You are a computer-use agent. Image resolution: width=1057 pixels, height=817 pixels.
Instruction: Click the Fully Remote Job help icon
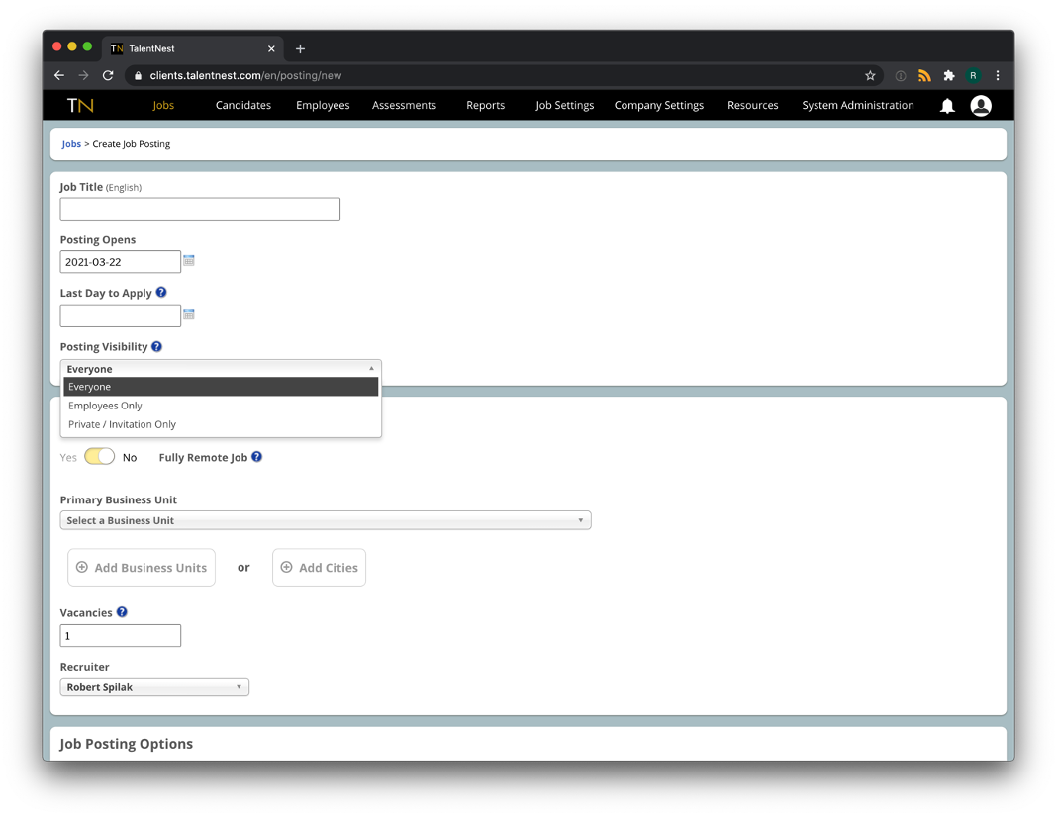256,456
